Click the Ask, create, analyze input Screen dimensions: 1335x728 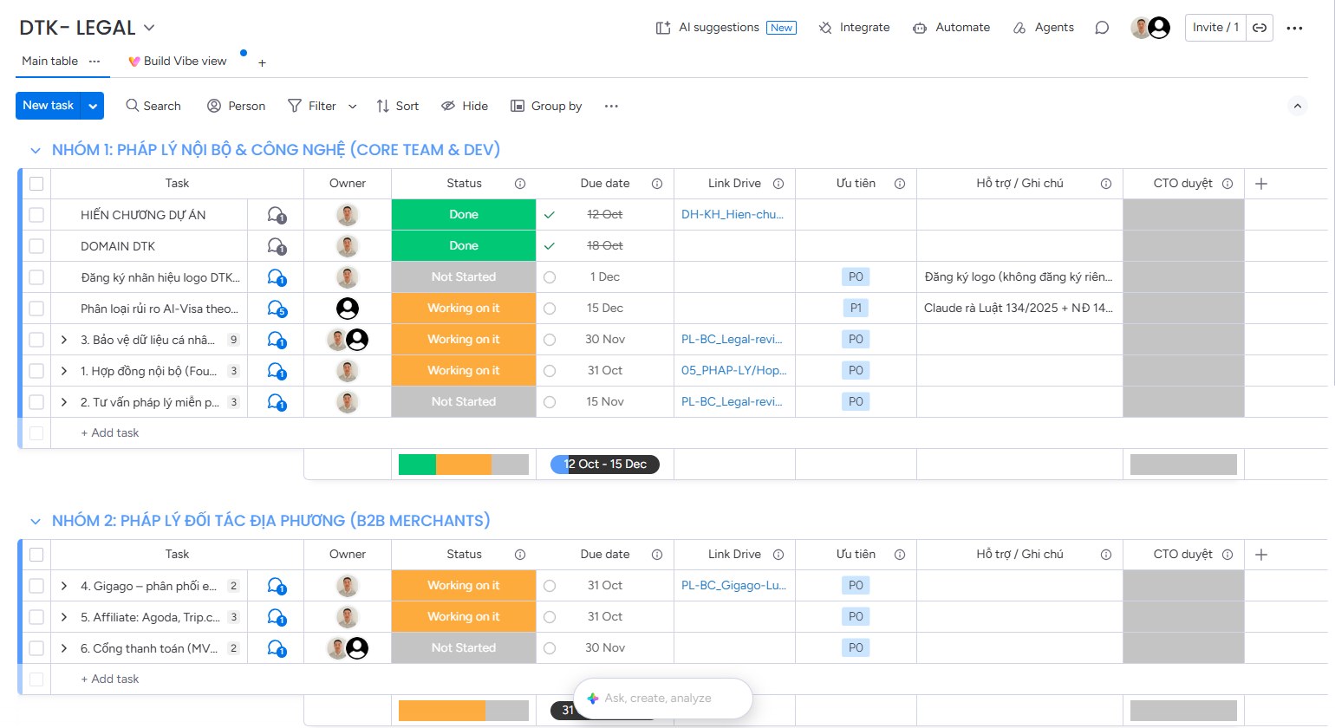pos(663,699)
